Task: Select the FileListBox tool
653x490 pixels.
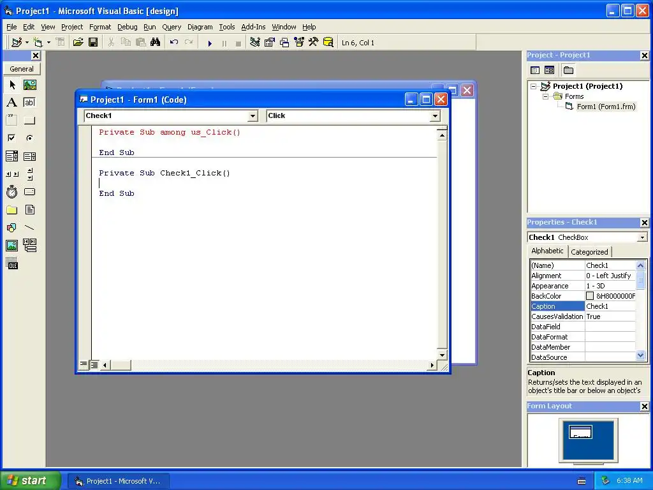Action: pos(29,209)
